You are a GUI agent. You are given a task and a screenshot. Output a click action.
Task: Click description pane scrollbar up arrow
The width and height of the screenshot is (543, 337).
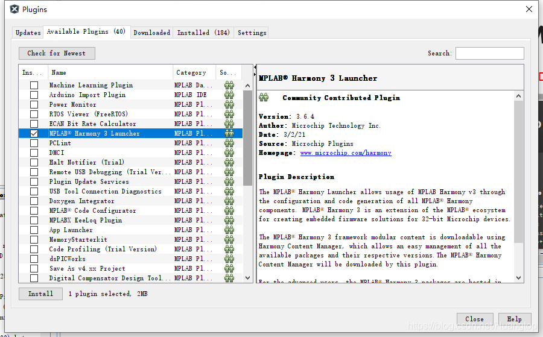coord(518,96)
